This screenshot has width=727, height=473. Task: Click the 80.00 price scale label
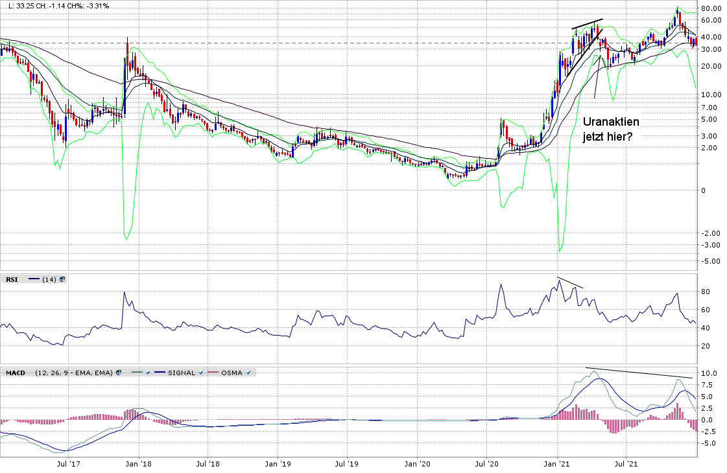711,8
